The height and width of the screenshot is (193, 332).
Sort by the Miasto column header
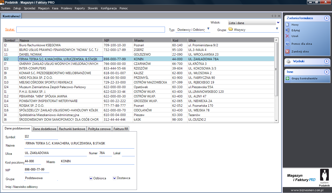152,40
